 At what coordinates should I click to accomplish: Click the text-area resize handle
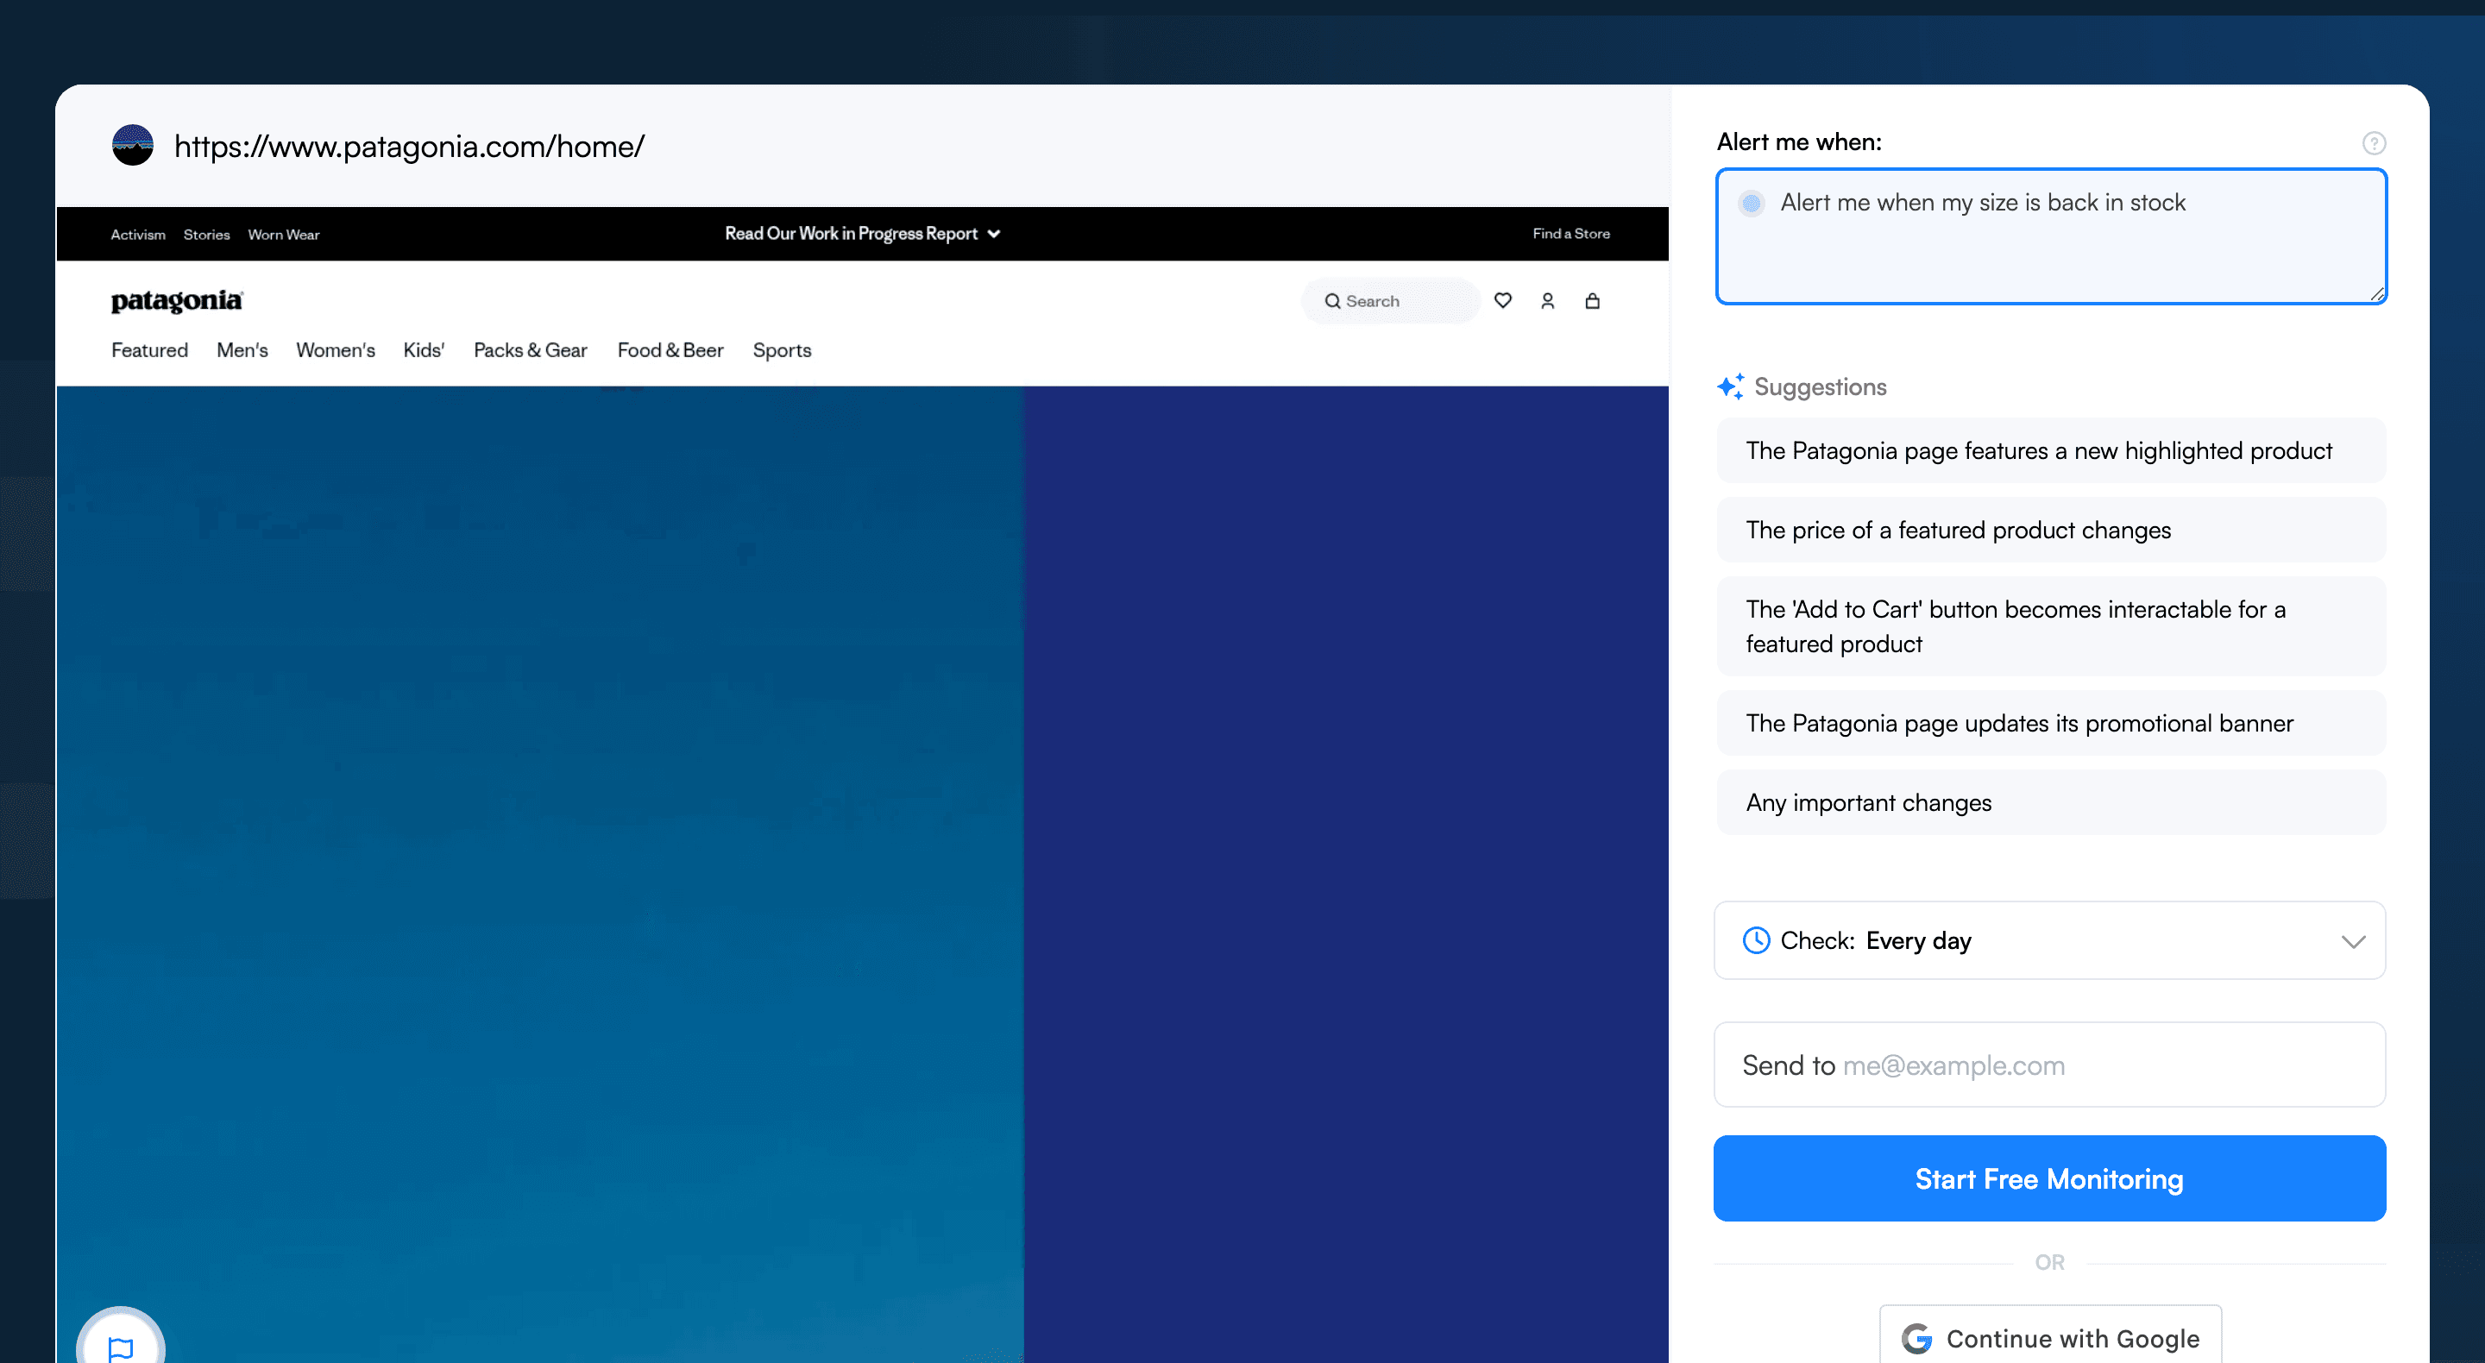tap(2376, 294)
